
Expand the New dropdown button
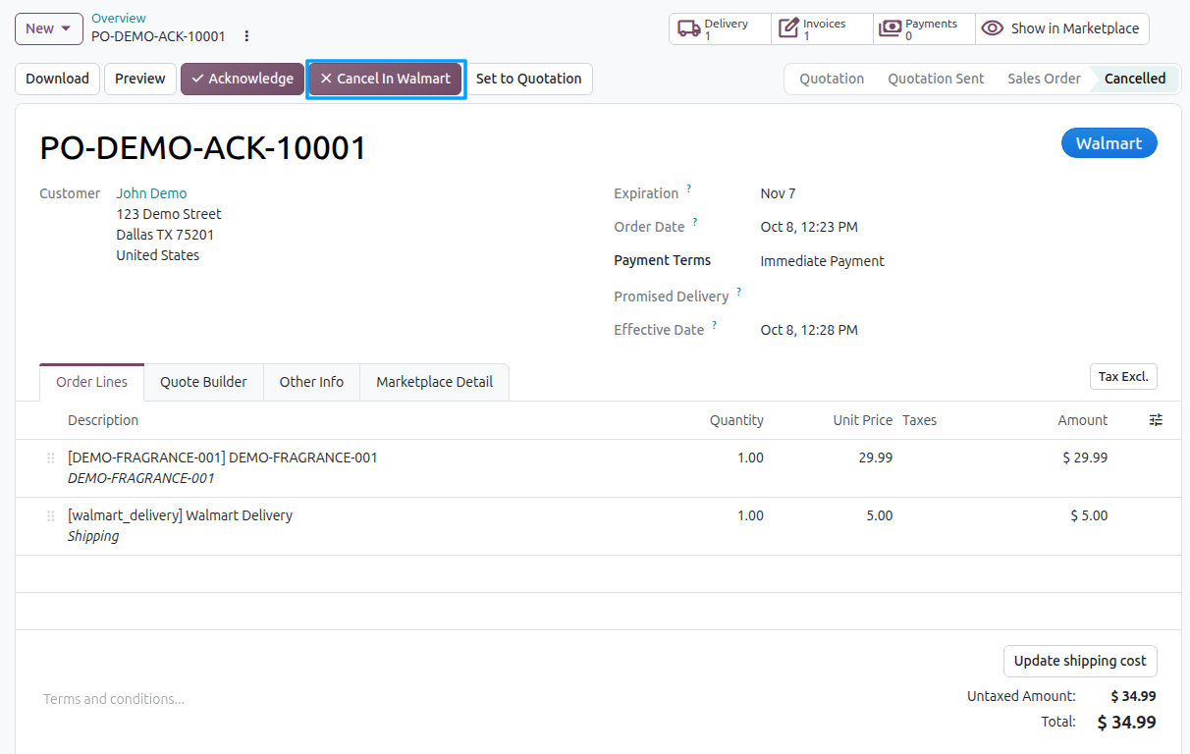(49, 28)
